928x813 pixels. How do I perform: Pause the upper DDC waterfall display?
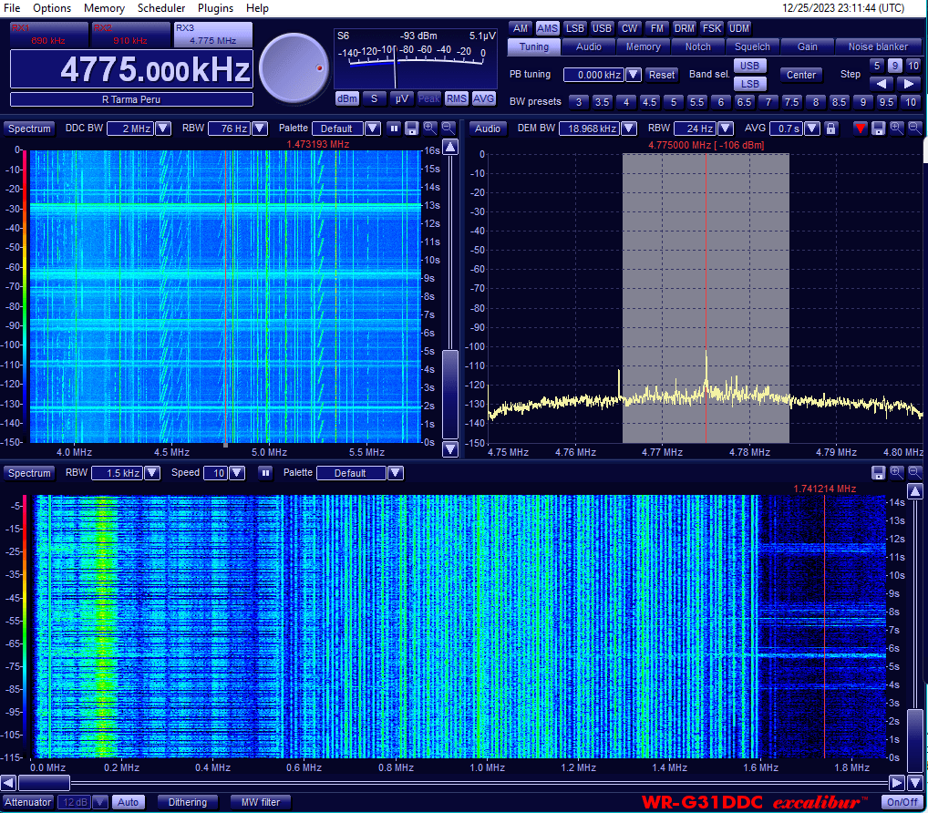[394, 129]
